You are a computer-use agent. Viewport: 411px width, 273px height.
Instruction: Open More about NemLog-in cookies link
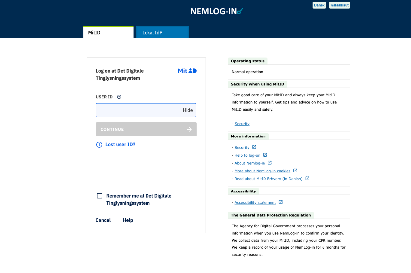263,171
